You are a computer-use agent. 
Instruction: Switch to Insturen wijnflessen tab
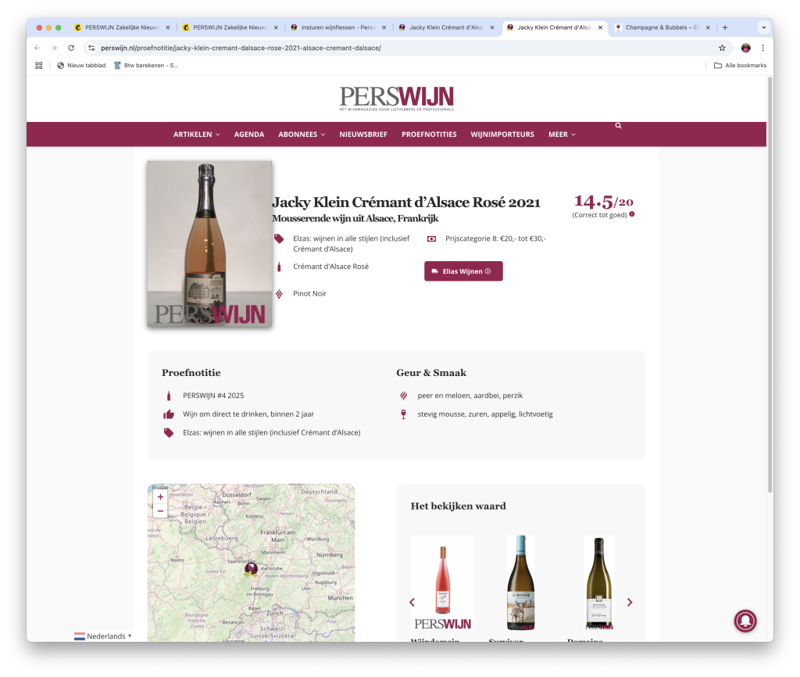[339, 27]
